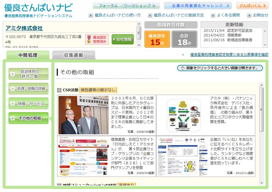Viewport: 272px width, 192px height.
Task: Click the 優良認定 15件 orange box
Action: (x=157, y=39)
